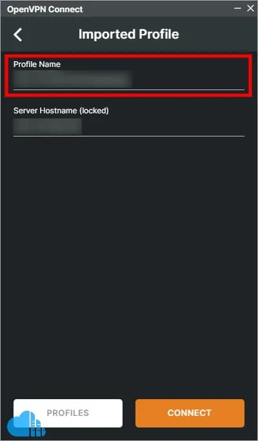Click the Profile Name input field
Screen dimensions: 258x441
pos(129,80)
